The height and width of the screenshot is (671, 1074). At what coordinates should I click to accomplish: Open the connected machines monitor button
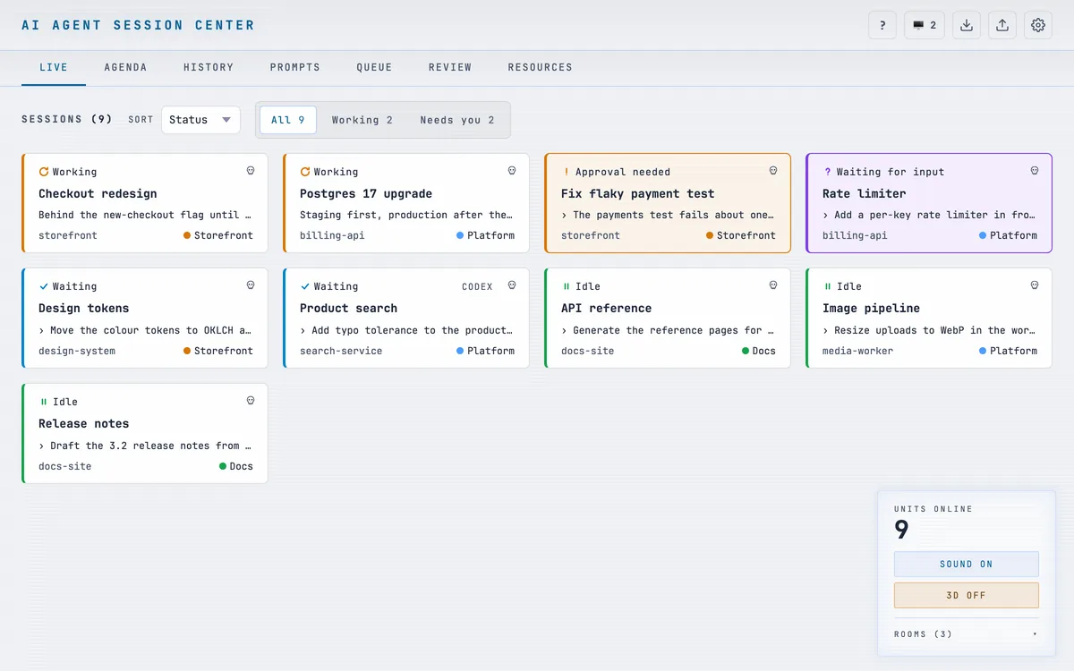[x=925, y=25]
